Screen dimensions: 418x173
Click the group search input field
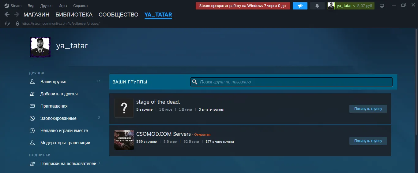pyautogui.click(x=294, y=82)
